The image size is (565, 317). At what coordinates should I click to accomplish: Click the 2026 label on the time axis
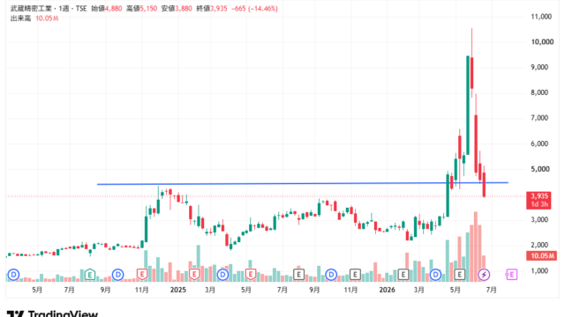[387, 290]
